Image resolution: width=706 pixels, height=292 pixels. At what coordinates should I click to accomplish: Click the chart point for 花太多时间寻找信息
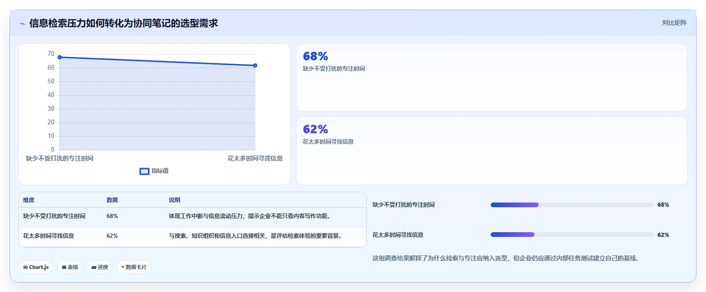click(255, 65)
